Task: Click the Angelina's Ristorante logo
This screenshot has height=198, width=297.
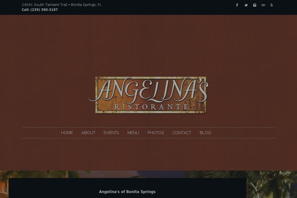Action: coord(148,95)
